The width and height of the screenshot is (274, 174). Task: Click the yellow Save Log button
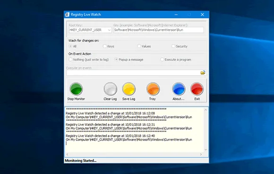[129, 89]
